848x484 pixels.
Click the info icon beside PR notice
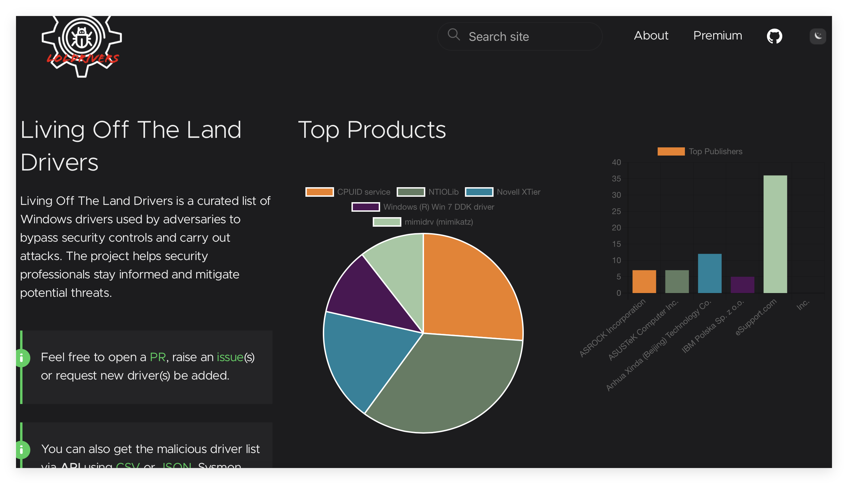(x=22, y=358)
